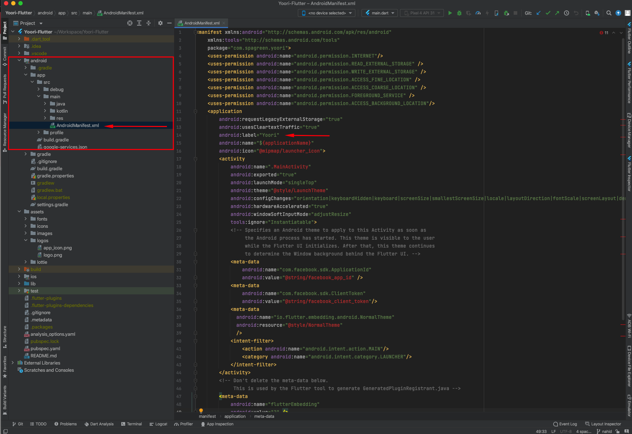Open the main.dart run configuration dropdown
The image size is (632, 434).
tap(379, 13)
